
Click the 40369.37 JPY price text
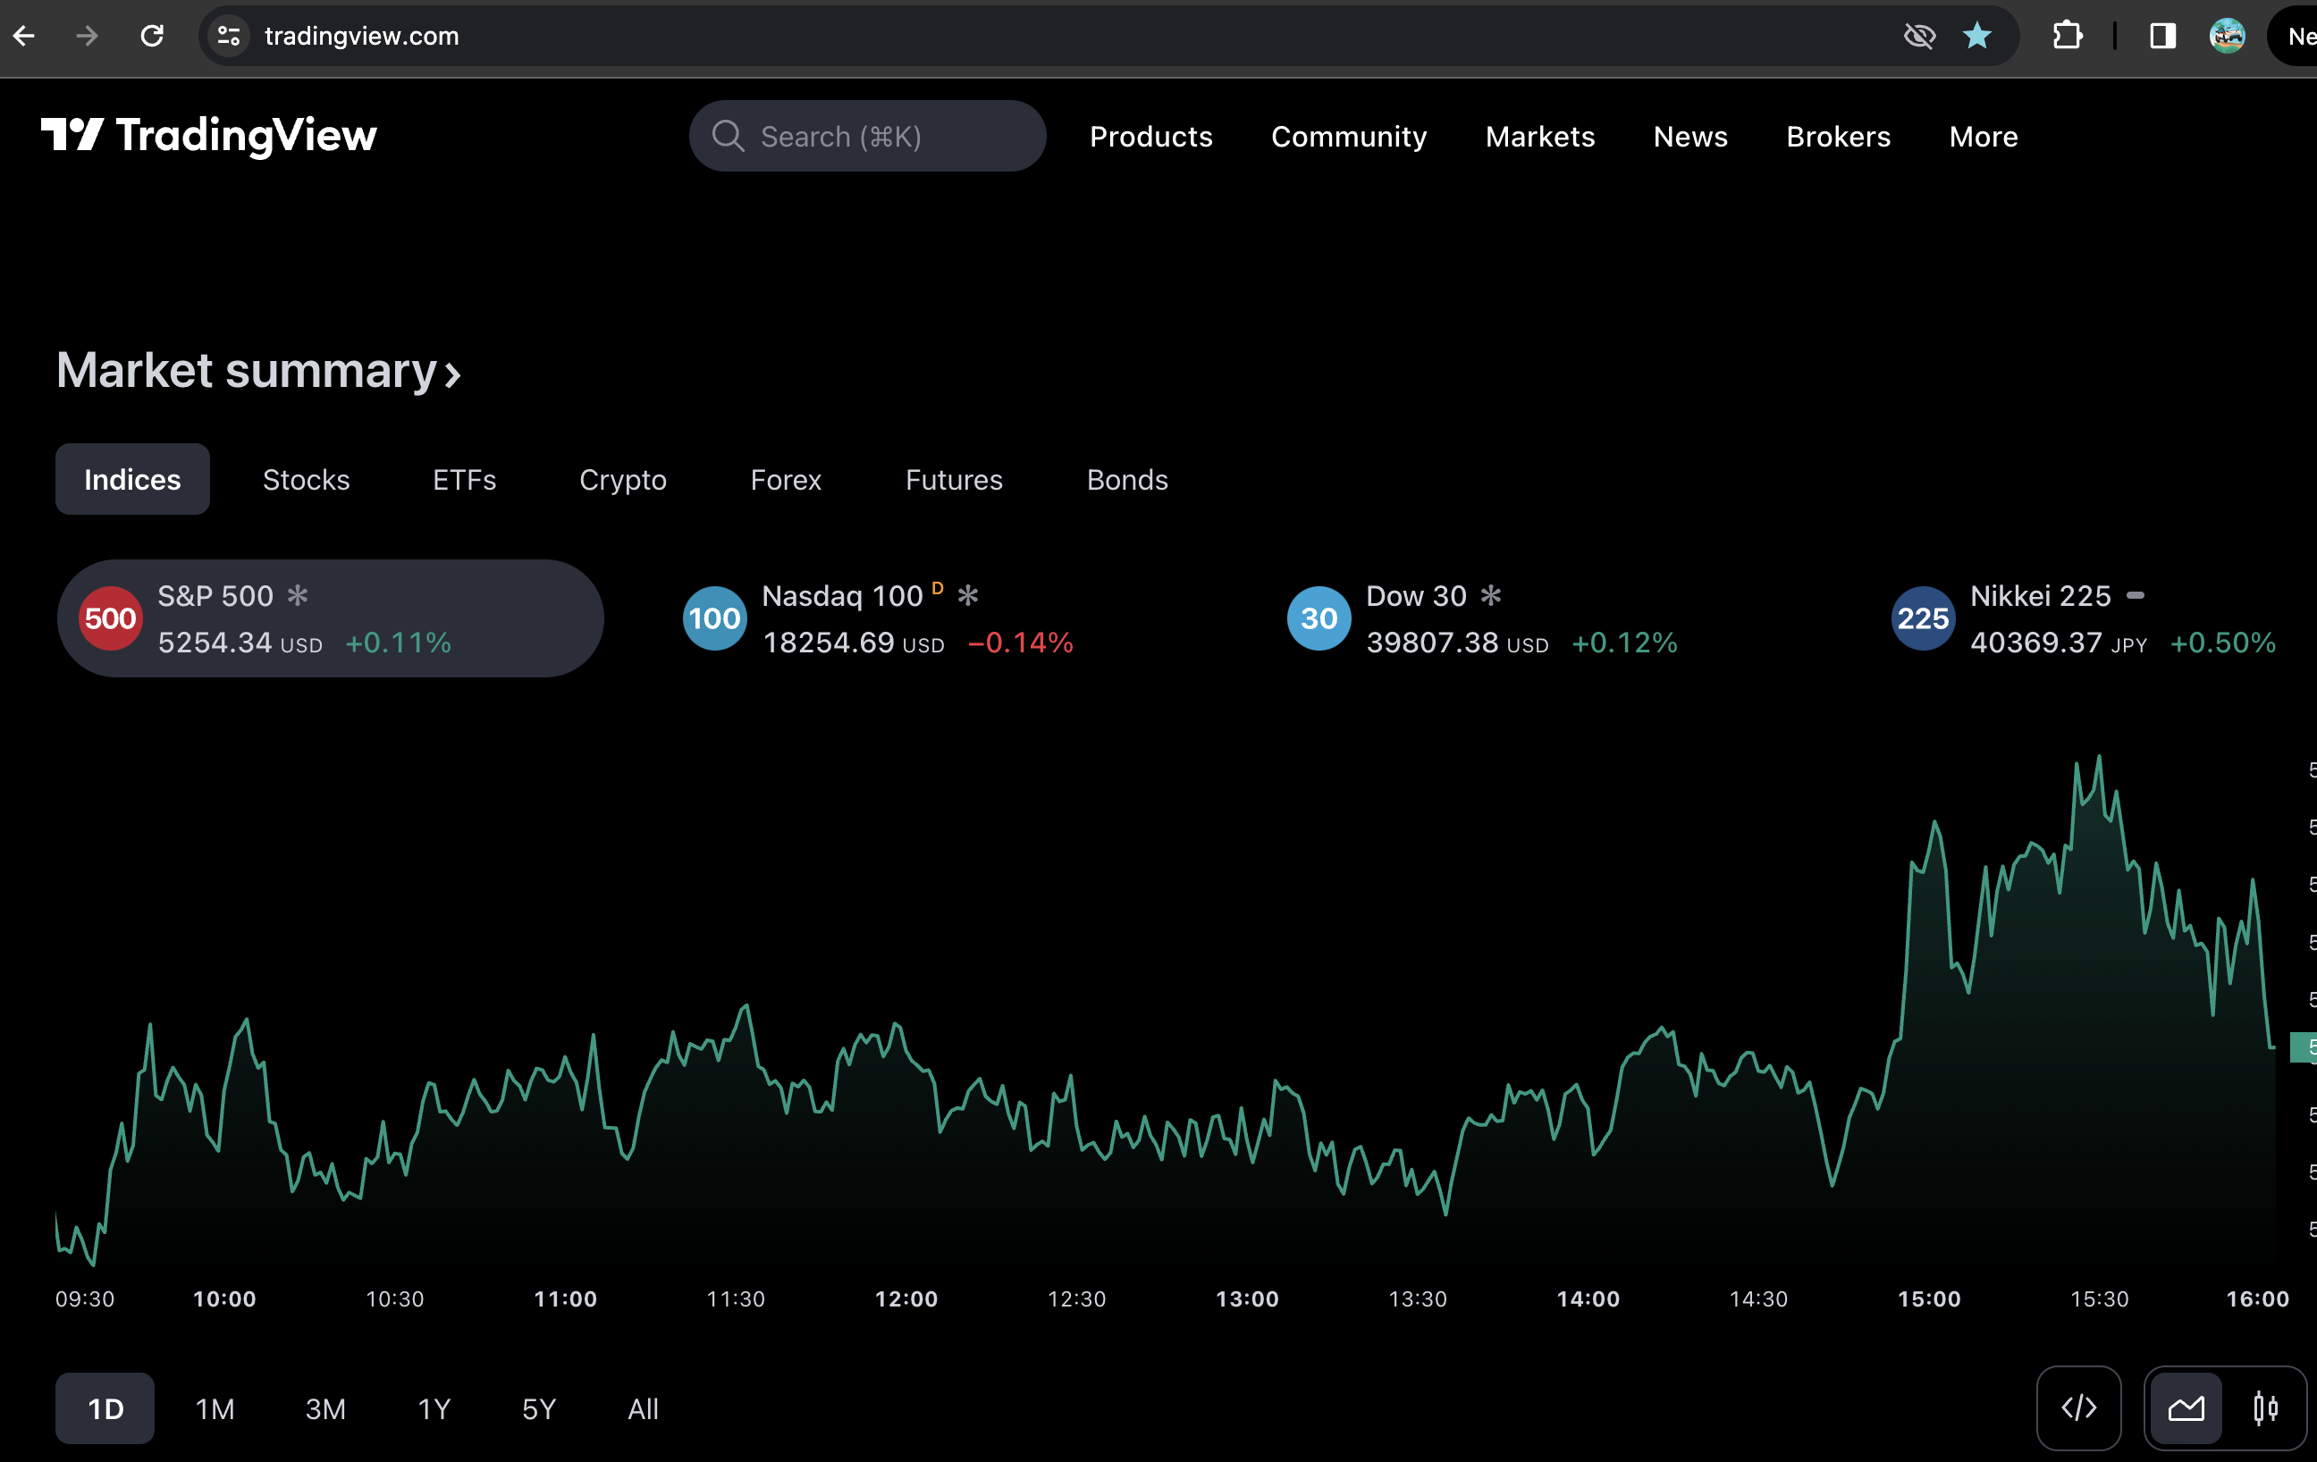point(2058,643)
